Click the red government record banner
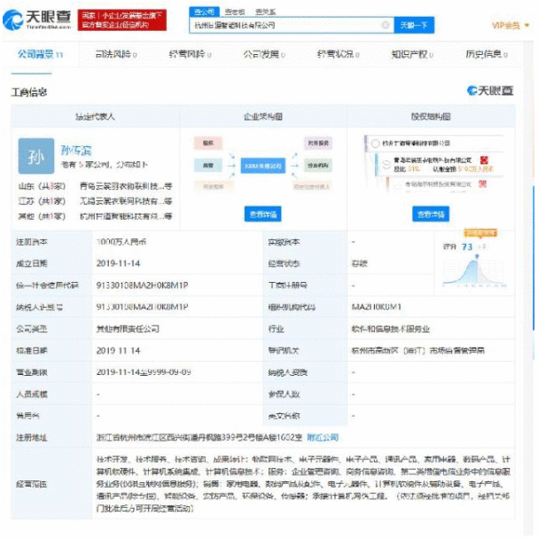This screenshot has width=538, height=539. (x=122, y=20)
